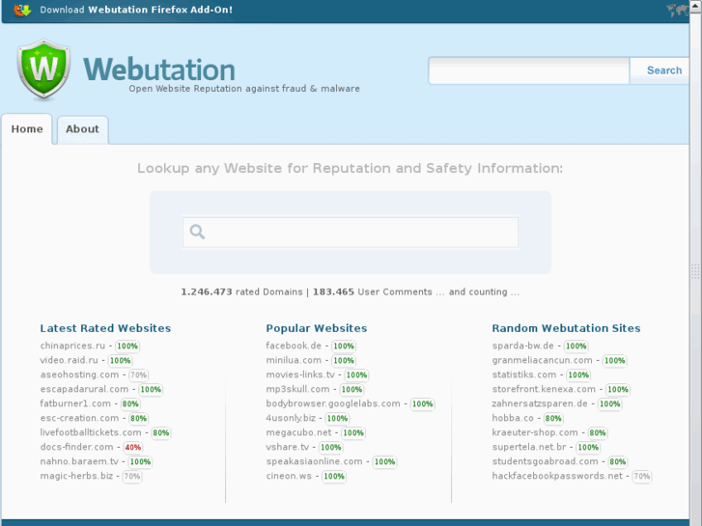This screenshot has width=702, height=526.
Task: Click the 70% badge beside magic-herbs.biz
Action: pos(132,476)
